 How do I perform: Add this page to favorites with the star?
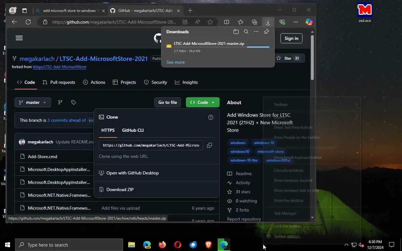(210, 22)
